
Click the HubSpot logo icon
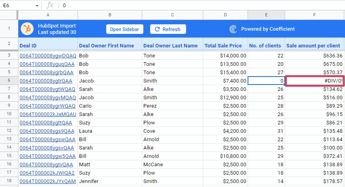coord(27,29)
